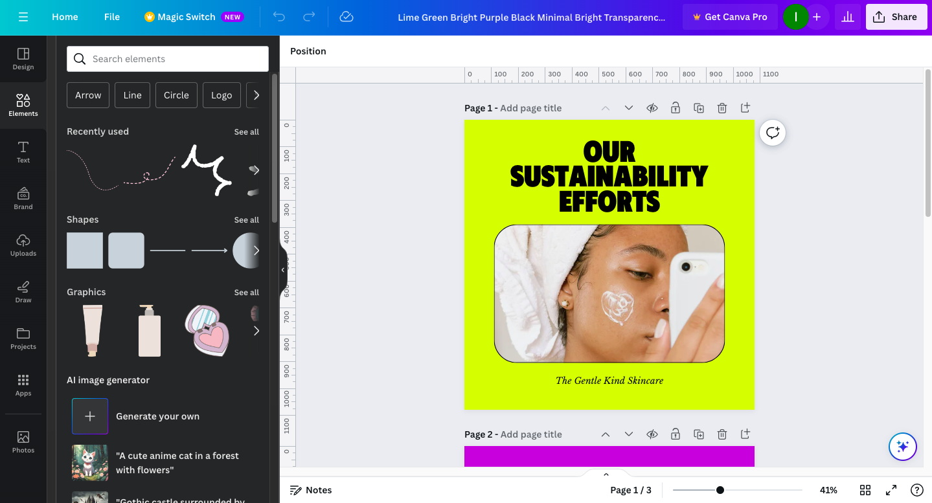Click the green user avatar

point(795,17)
